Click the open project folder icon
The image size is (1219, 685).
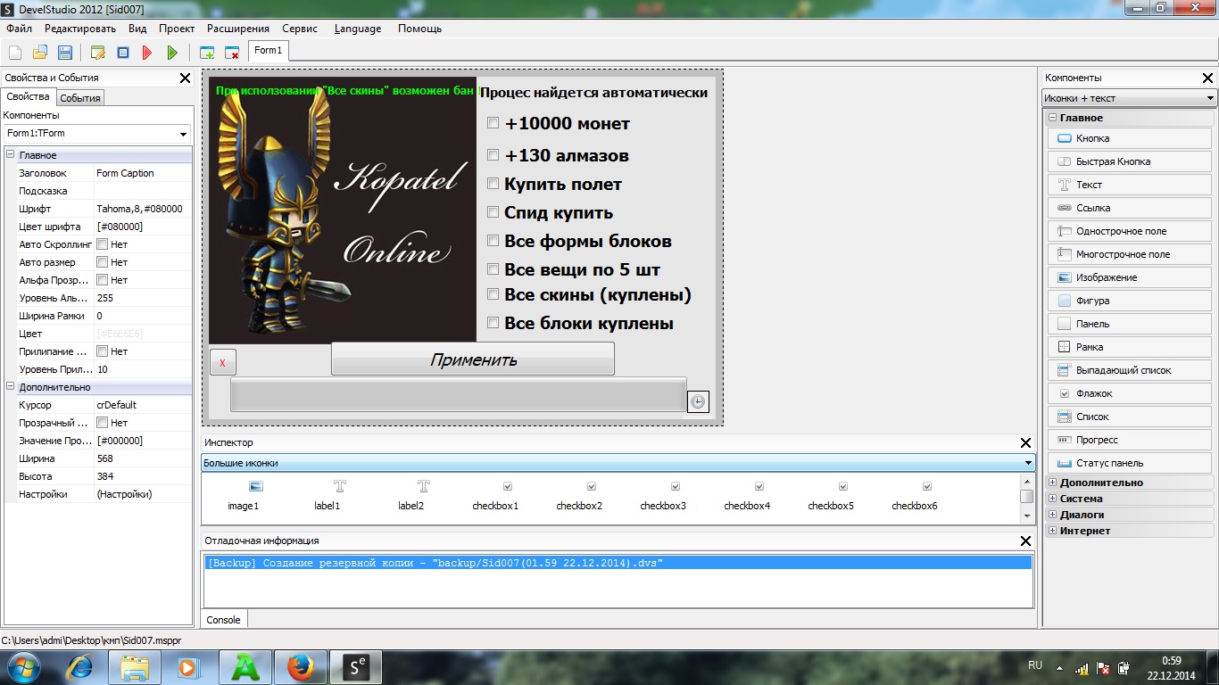(40, 53)
